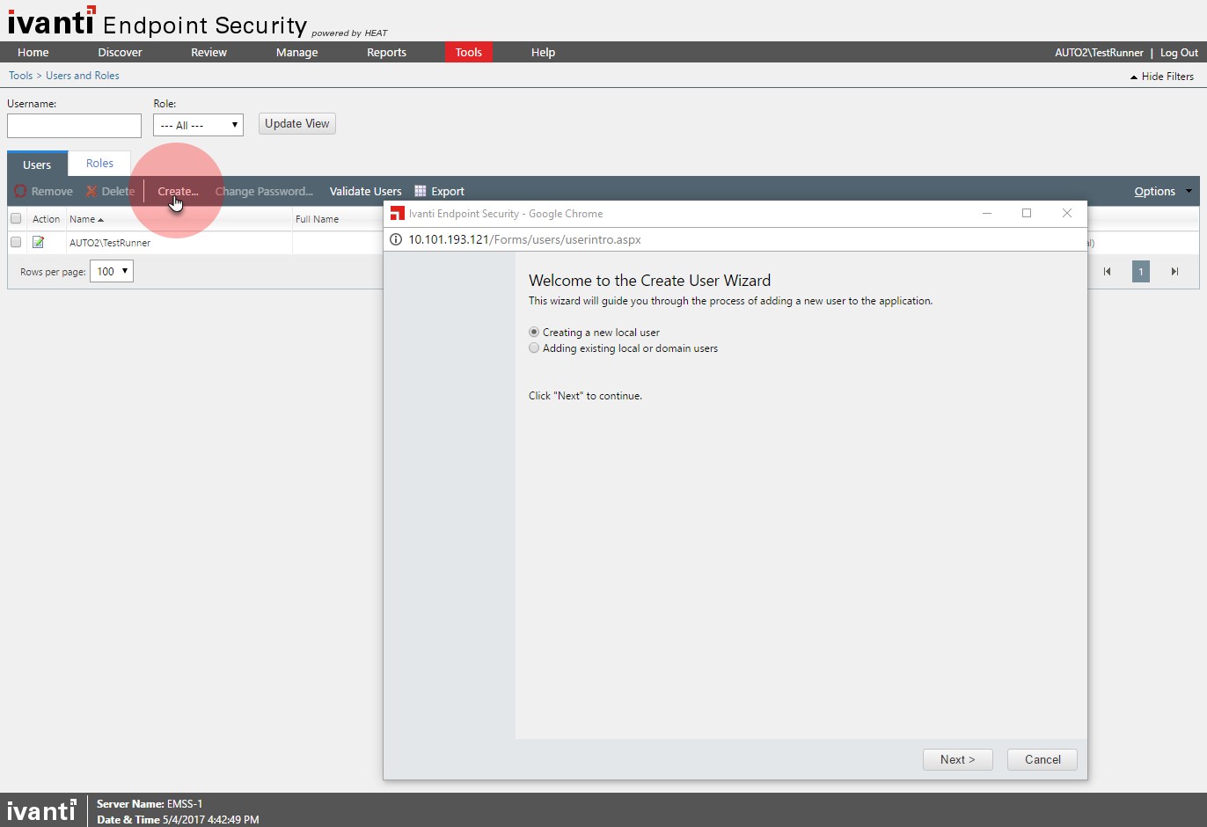Click the AUTO2\TestRunner account link in header
The image size is (1207, 827).
[x=1099, y=53]
